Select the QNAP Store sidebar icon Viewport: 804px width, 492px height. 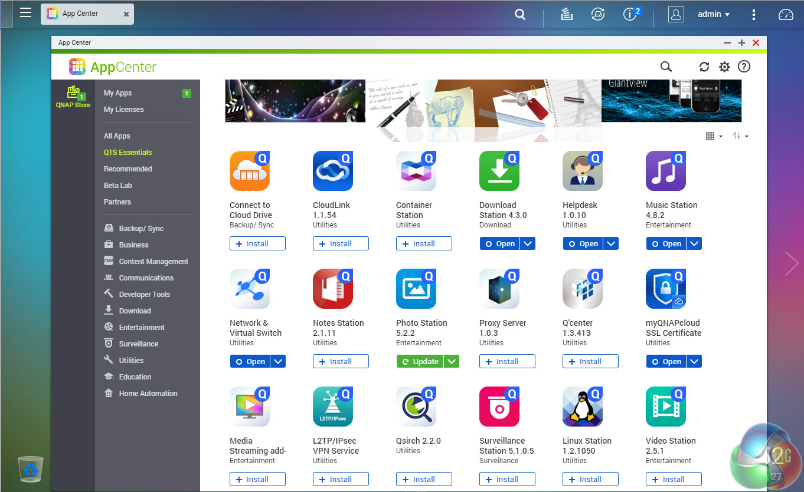[x=73, y=94]
